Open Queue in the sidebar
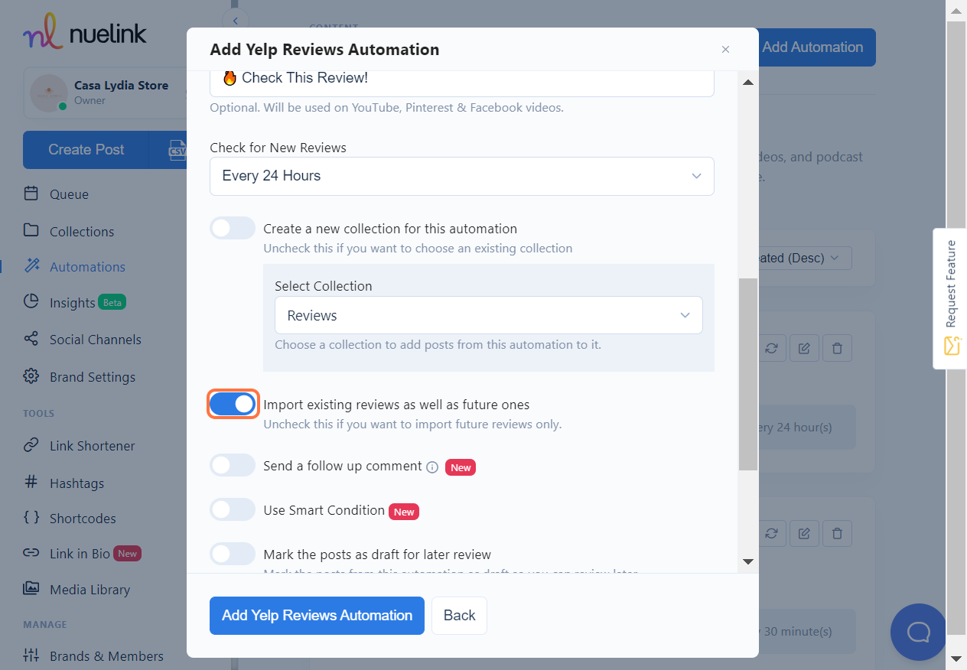 pos(69,194)
